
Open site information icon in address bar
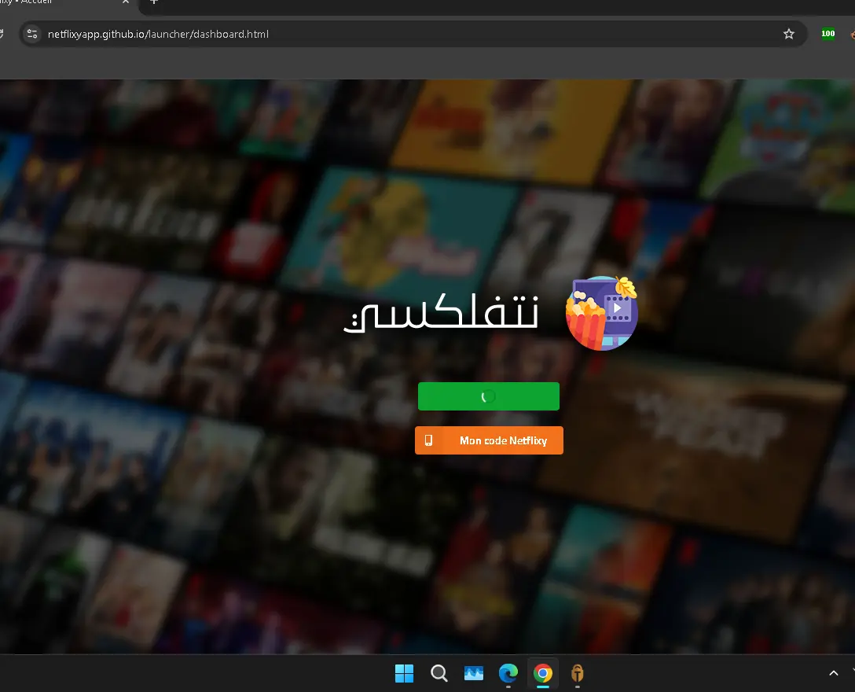(32, 34)
